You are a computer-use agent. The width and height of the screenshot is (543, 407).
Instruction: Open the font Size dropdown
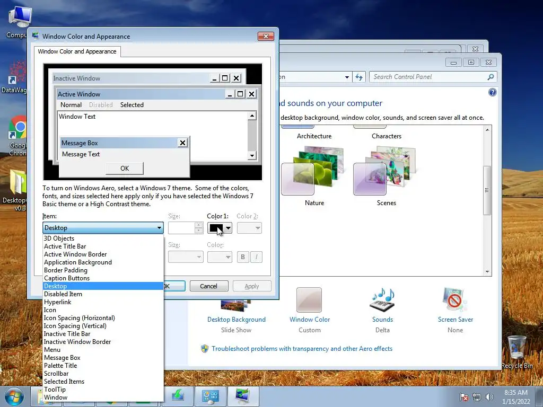click(186, 257)
